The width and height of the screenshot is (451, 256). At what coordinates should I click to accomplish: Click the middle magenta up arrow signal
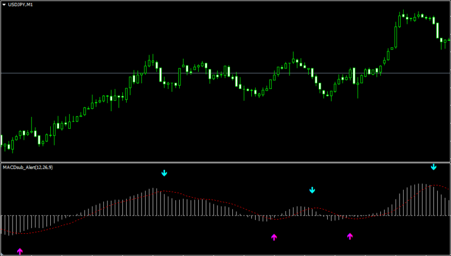(274, 237)
